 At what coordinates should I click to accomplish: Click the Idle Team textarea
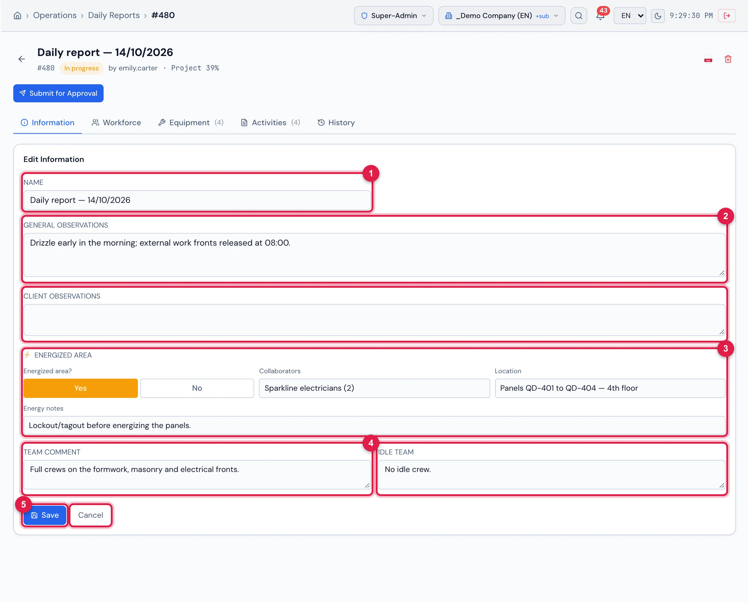click(552, 475)
